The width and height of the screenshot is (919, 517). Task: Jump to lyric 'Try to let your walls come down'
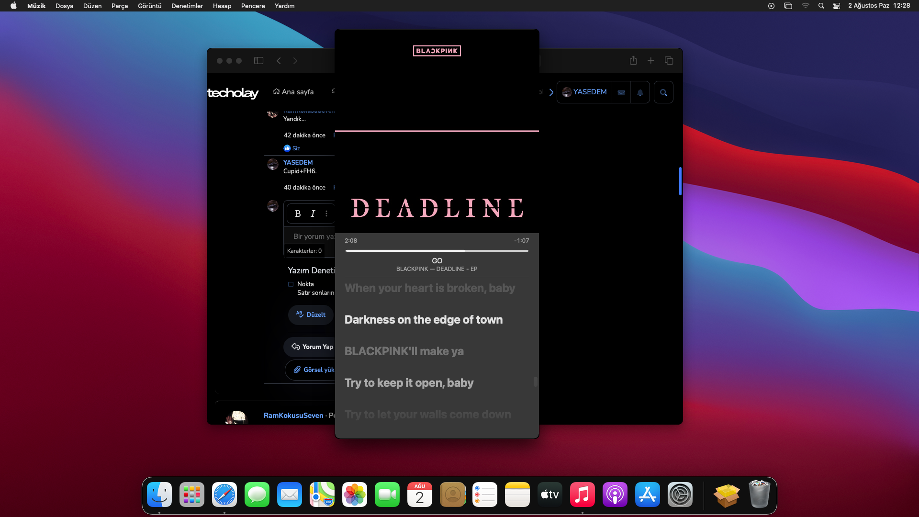[x=428, y=415]
